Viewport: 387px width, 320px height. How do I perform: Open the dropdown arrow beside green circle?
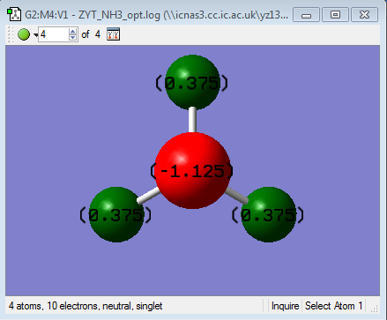click(x=35, y=35)
